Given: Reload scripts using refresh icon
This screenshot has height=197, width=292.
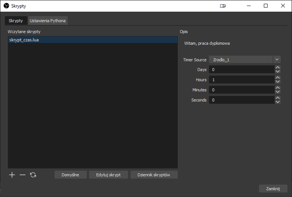Looking at the screenshot, I should point(33,175).
